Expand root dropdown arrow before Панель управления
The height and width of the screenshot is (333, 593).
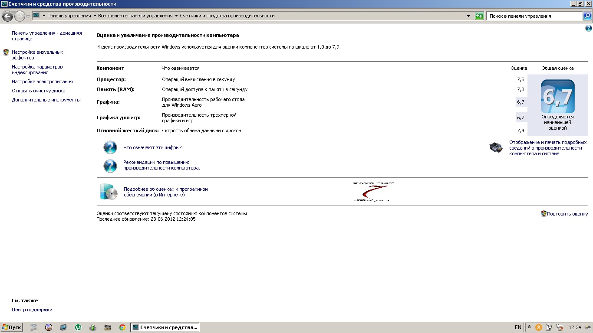click(44, 16)
